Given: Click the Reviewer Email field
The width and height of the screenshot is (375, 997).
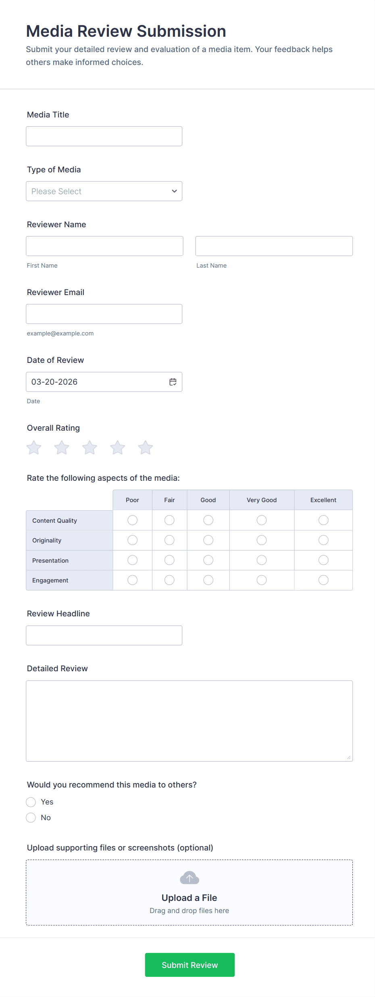Looking at the screenshot, I should (x=104, y=314).
